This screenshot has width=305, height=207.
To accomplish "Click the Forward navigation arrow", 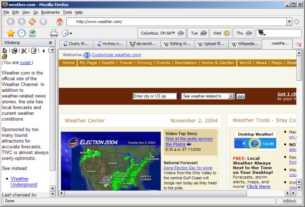I will [22, 22].
